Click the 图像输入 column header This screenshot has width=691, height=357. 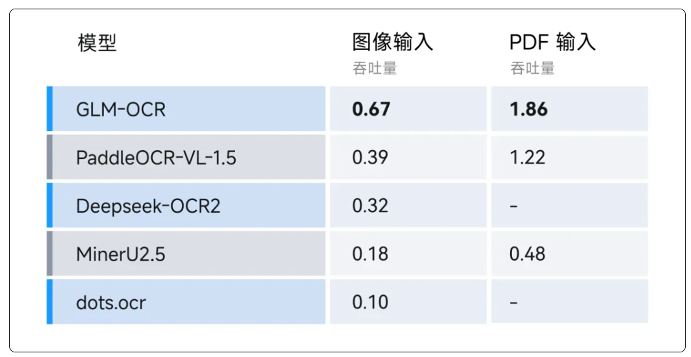pos(392,43)
